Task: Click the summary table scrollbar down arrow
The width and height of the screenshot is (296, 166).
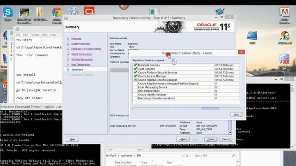Action: click(230, 133)
